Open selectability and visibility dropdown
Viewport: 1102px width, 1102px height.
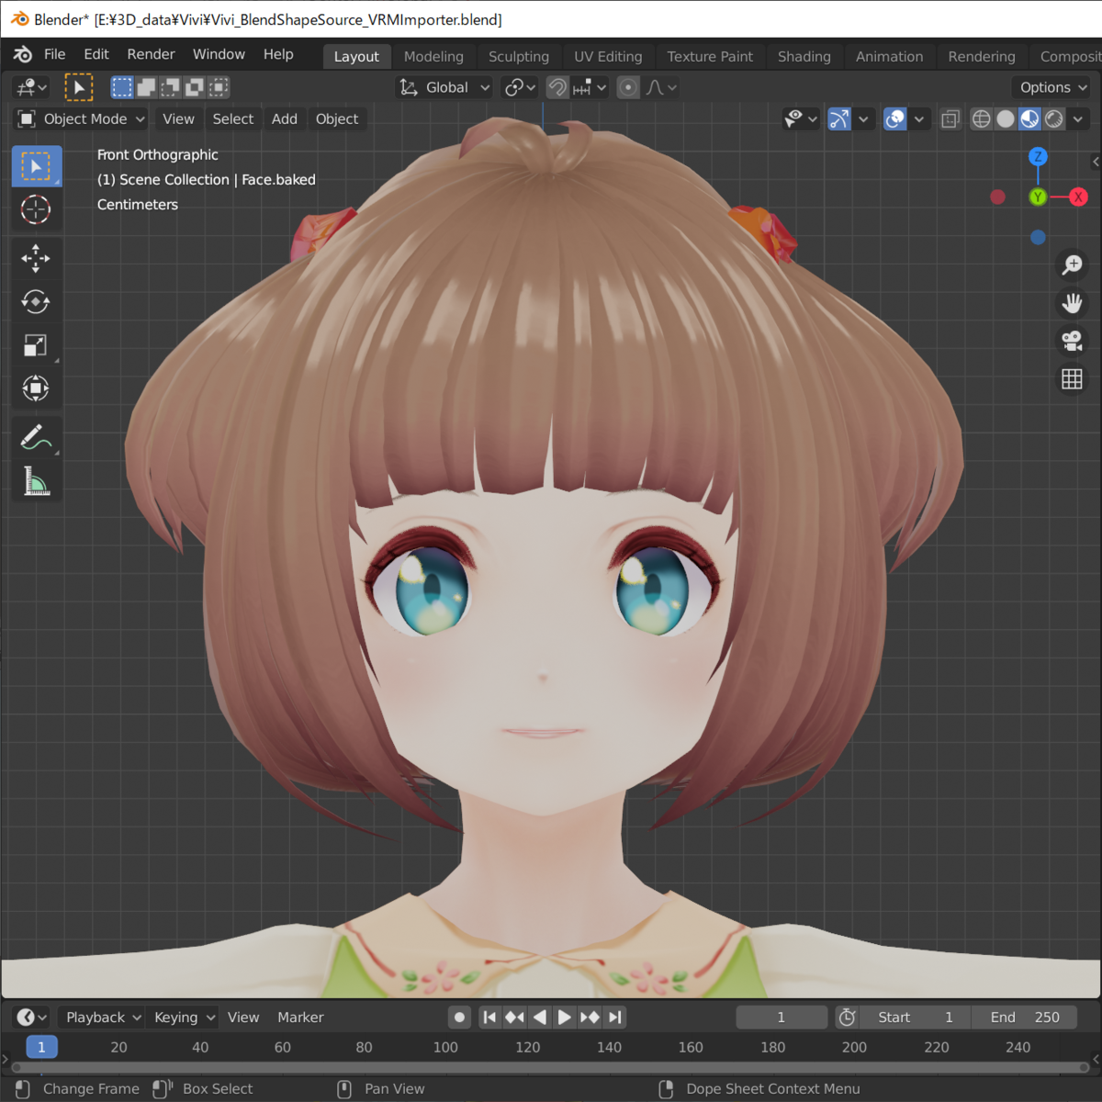(801, 118)
